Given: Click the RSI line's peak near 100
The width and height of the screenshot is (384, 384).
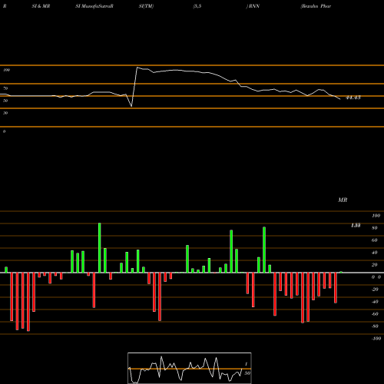Looking at the screenshot, I should pyautogui.click(x=137, y=68).
